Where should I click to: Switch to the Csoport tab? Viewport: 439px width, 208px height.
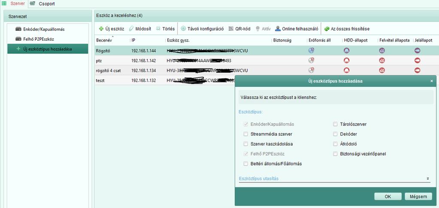tap(46, 4)
